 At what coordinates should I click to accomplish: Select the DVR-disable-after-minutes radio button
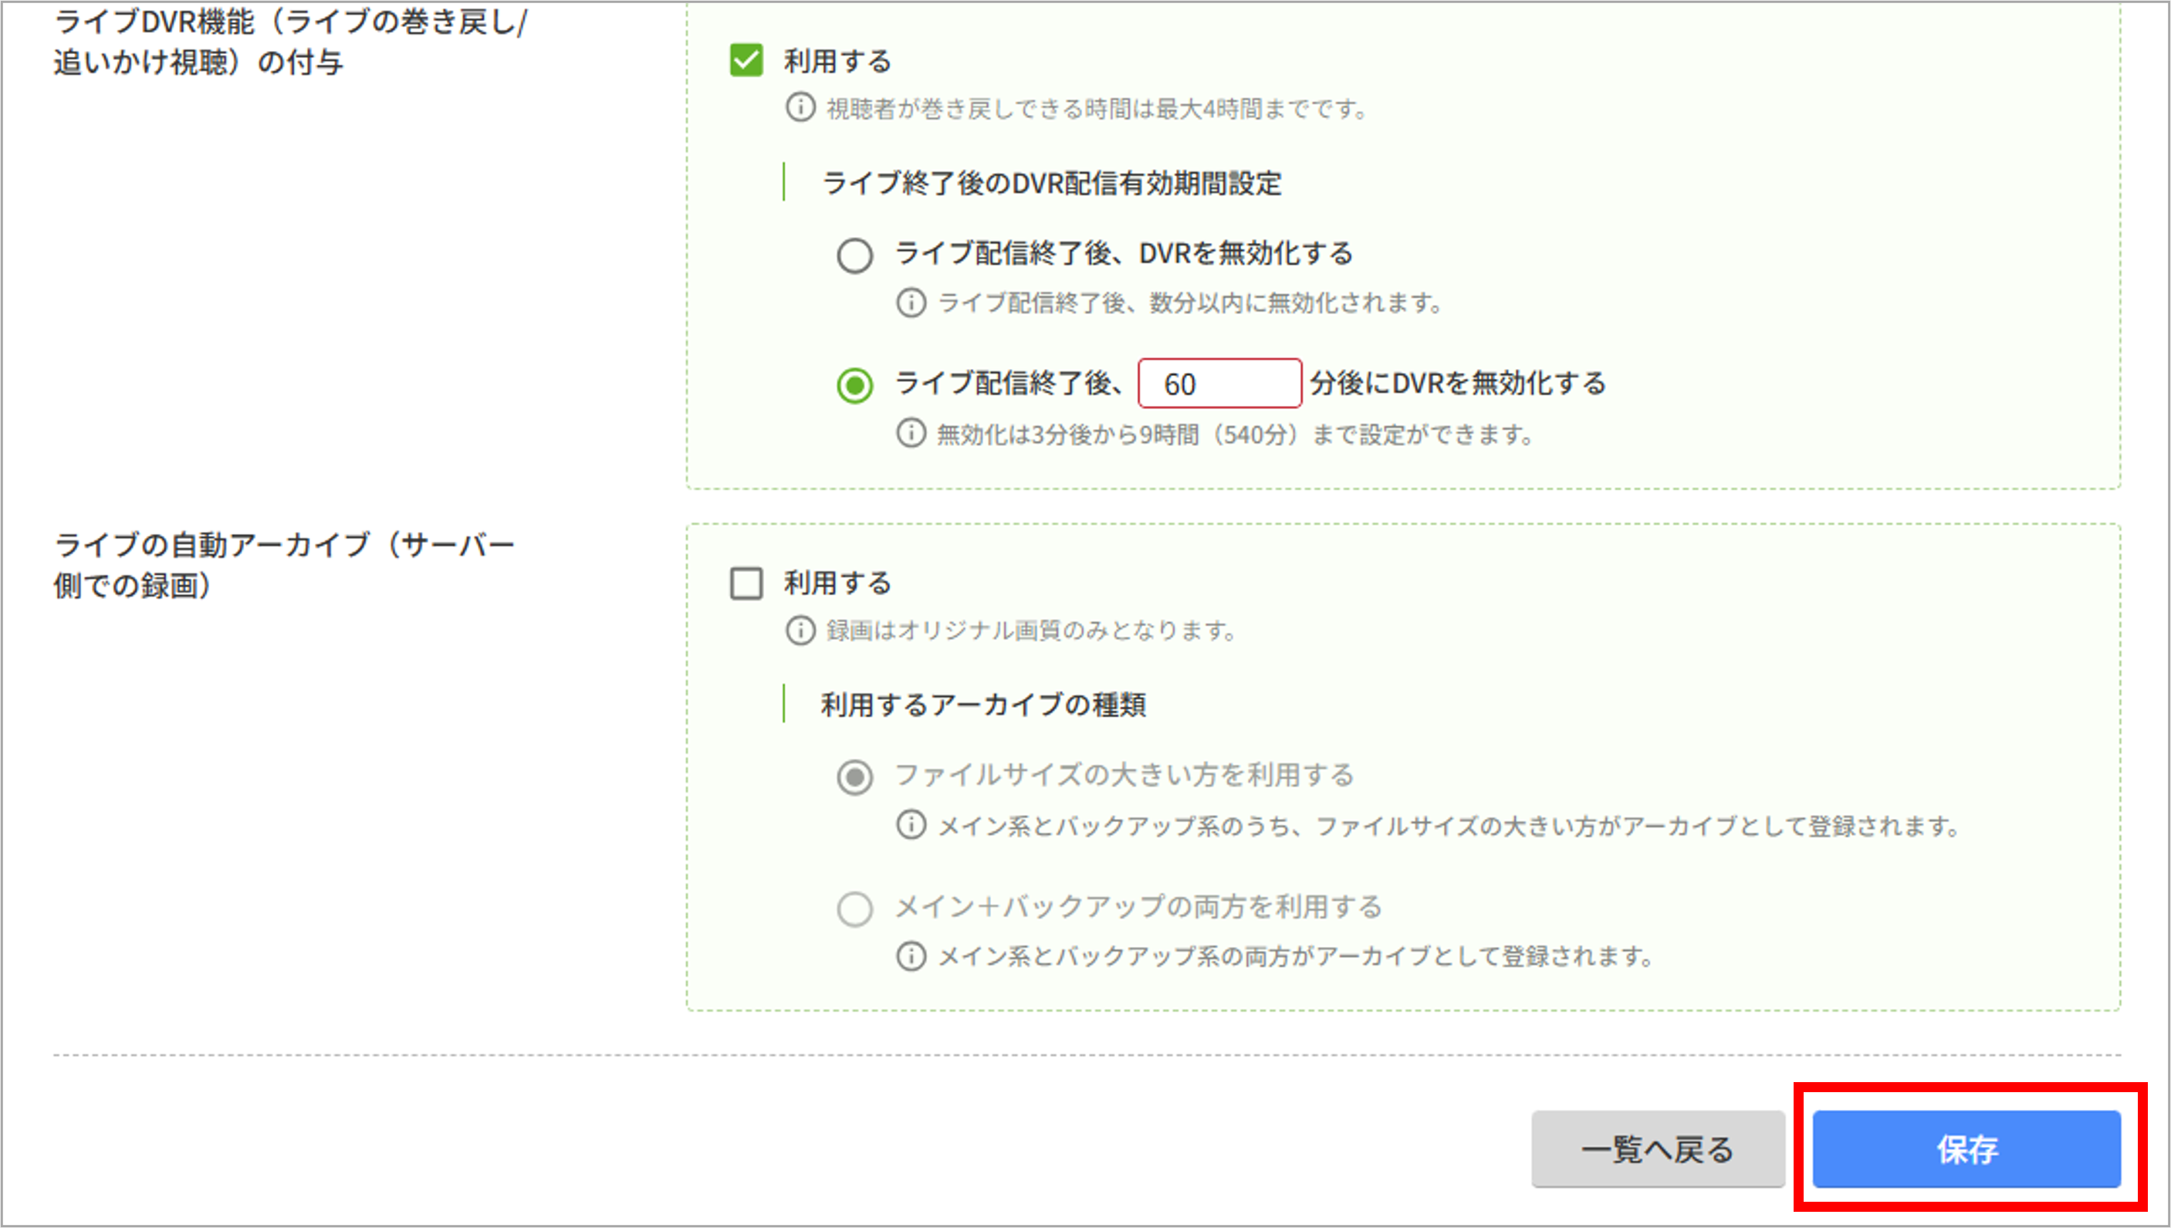pos(854,385)
